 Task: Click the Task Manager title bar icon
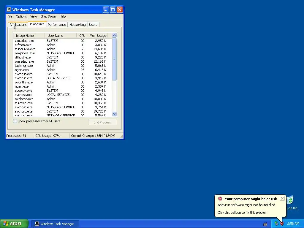pos(9,9)
